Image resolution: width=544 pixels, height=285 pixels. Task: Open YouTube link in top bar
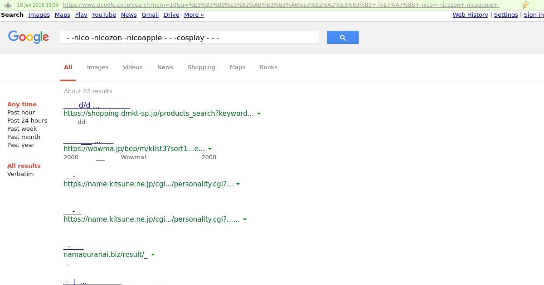[104, 15]
